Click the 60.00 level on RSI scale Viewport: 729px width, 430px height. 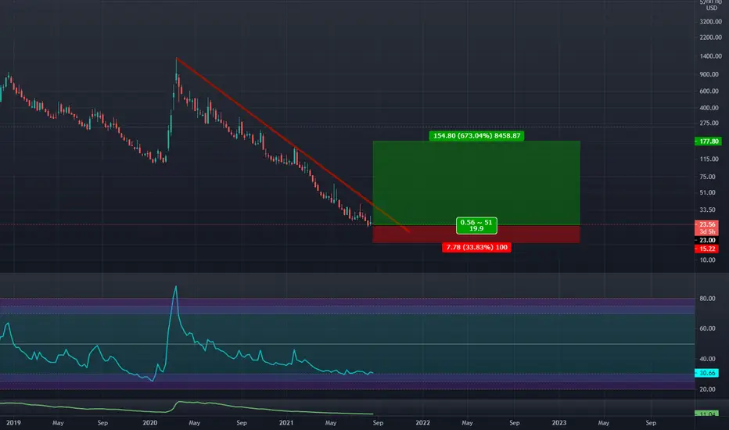[x=708, y=328]
